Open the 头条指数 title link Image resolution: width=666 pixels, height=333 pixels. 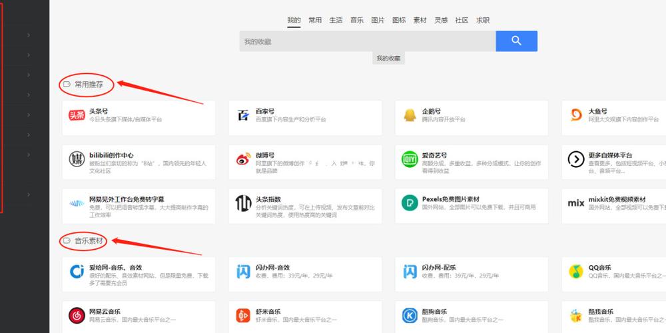point(268,199)
